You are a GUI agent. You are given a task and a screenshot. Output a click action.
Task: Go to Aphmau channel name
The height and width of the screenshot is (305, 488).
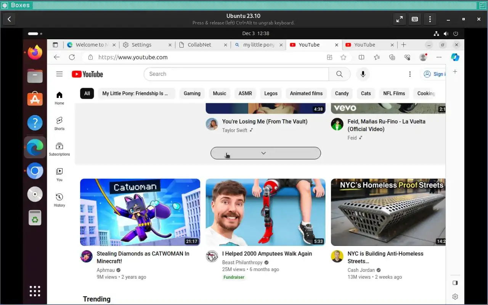(x=106, y=270)
